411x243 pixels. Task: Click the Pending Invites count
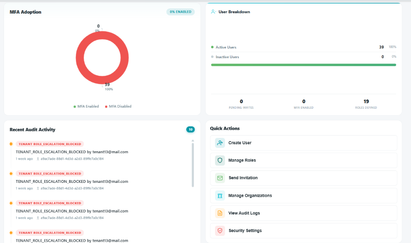point(241,101)
